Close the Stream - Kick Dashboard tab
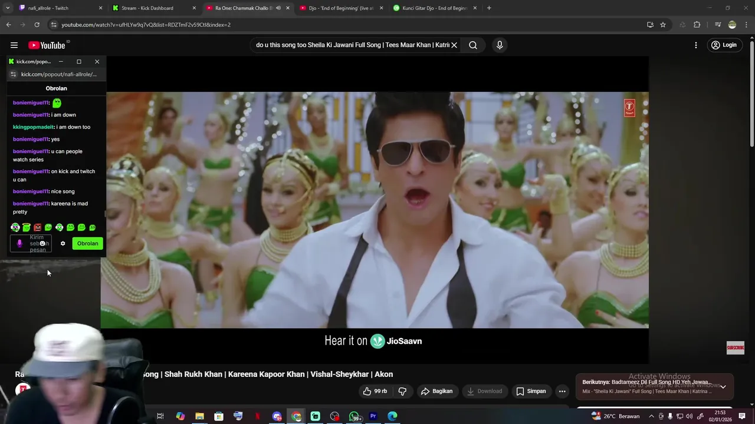Viewport: 755px width, 424px height. pyautogui.click(x=194, y=8)
